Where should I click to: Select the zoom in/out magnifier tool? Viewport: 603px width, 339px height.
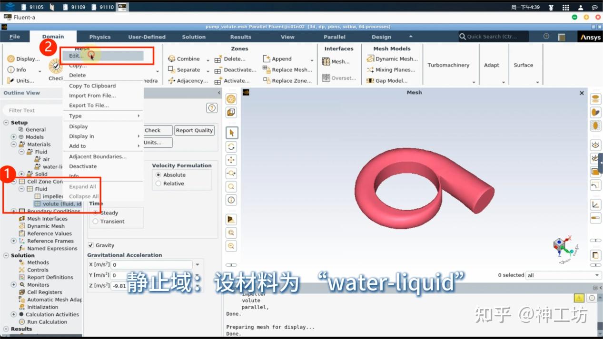point(231,173)
